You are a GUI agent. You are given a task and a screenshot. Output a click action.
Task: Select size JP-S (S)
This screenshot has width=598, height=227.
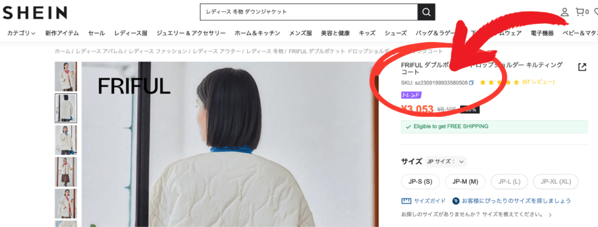pyautogui.click(x=420, y=181)
